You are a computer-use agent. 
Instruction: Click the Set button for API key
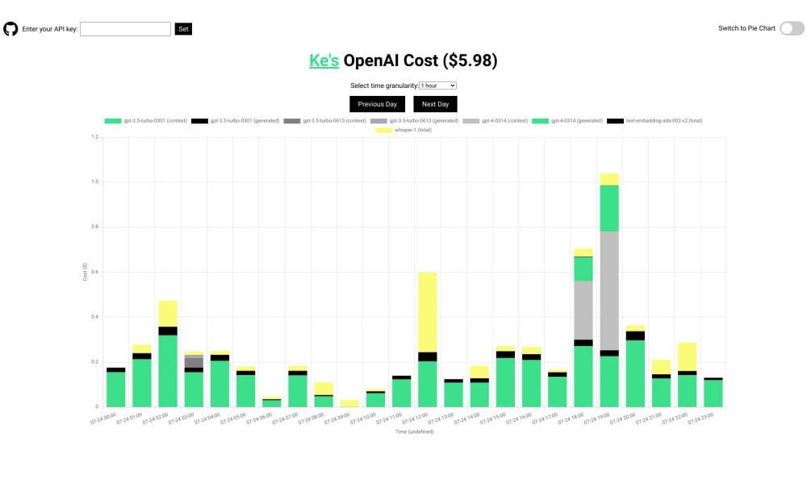click(x=183, y=29)
